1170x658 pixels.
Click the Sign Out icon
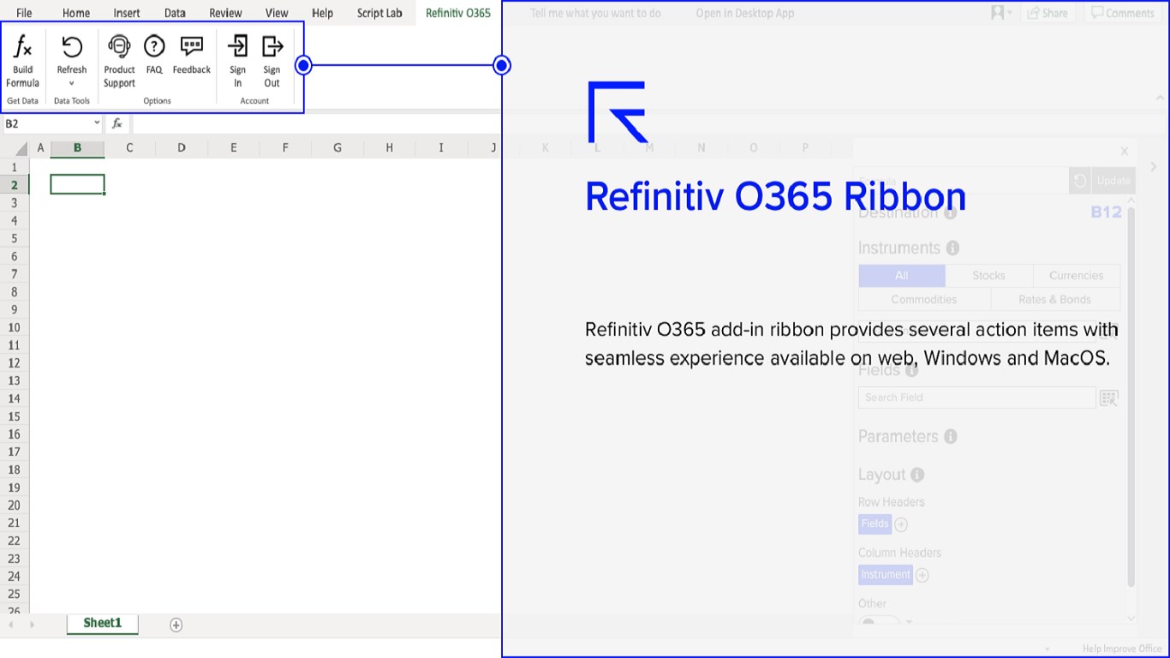272,46
